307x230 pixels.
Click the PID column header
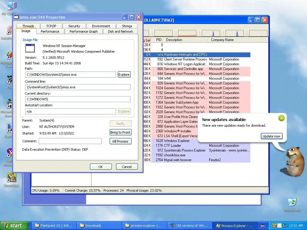159,40
